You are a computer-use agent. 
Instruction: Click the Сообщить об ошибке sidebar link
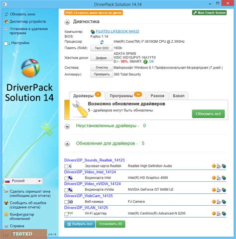click(28, 205)
